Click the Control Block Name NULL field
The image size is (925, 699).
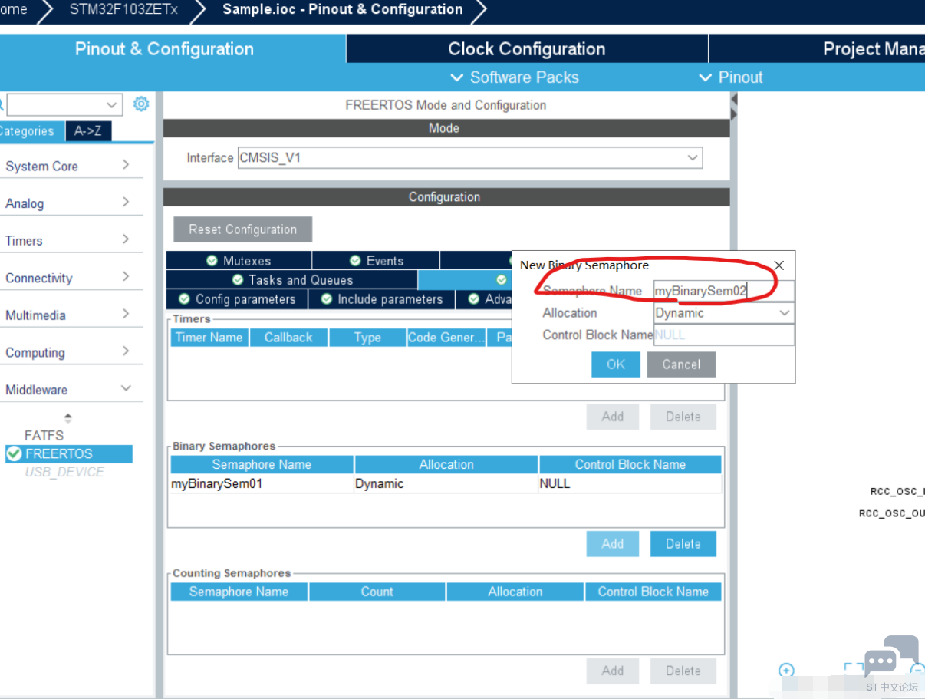click(x=724, y=335)
